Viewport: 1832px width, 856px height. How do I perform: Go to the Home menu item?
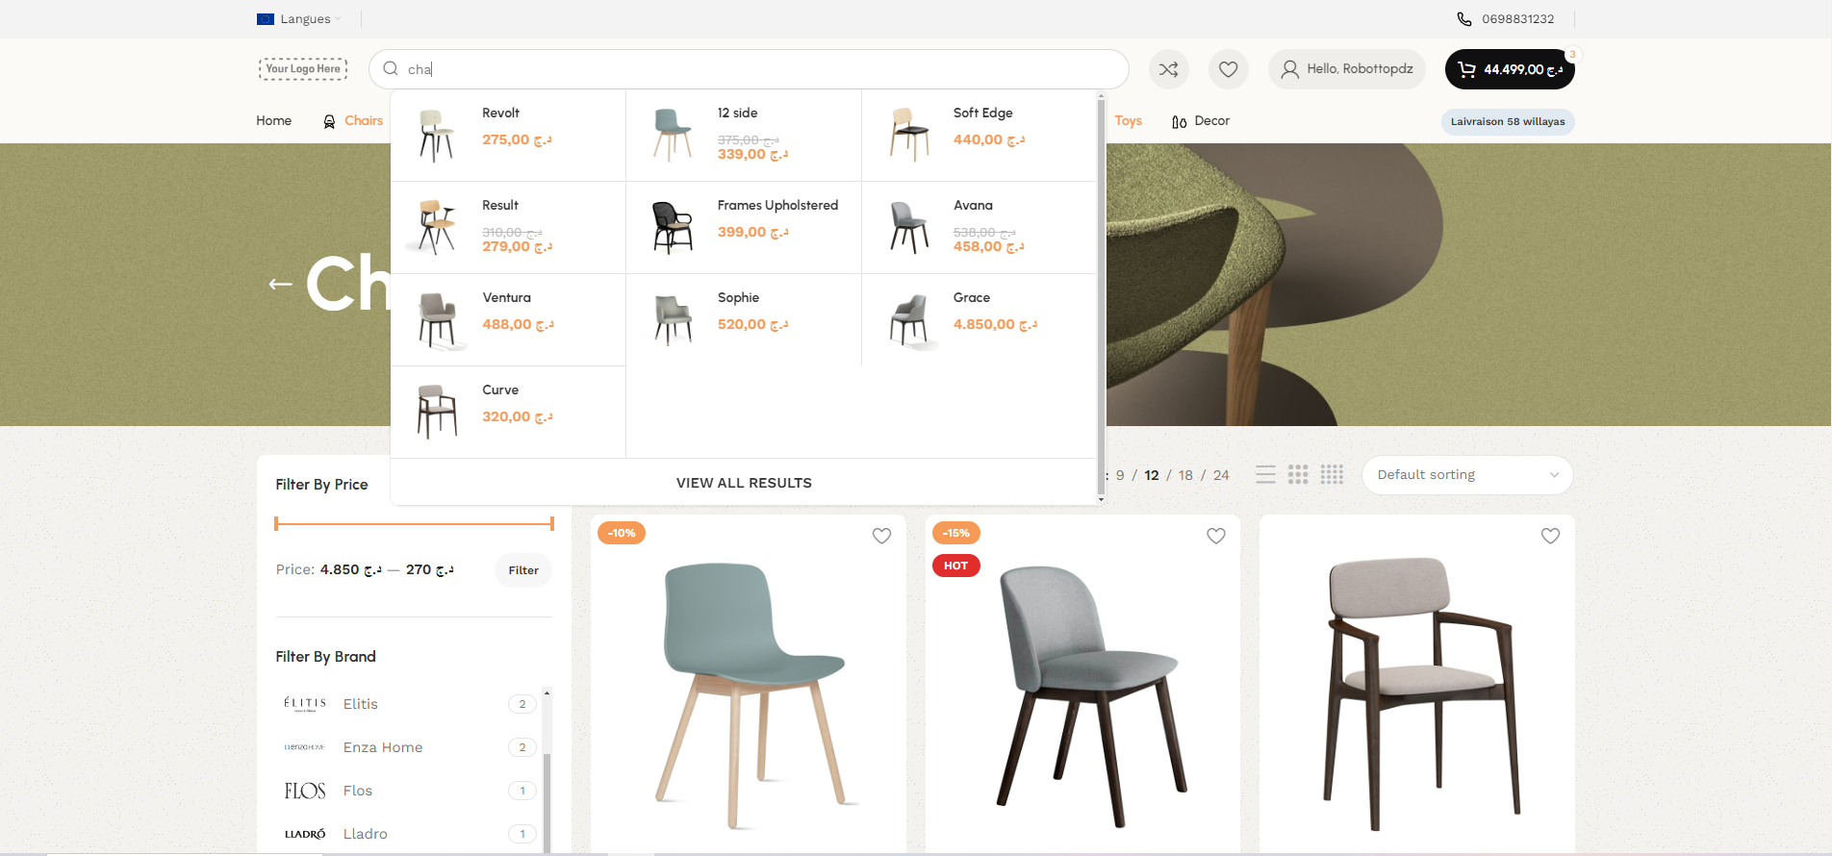tap(273, 121)
